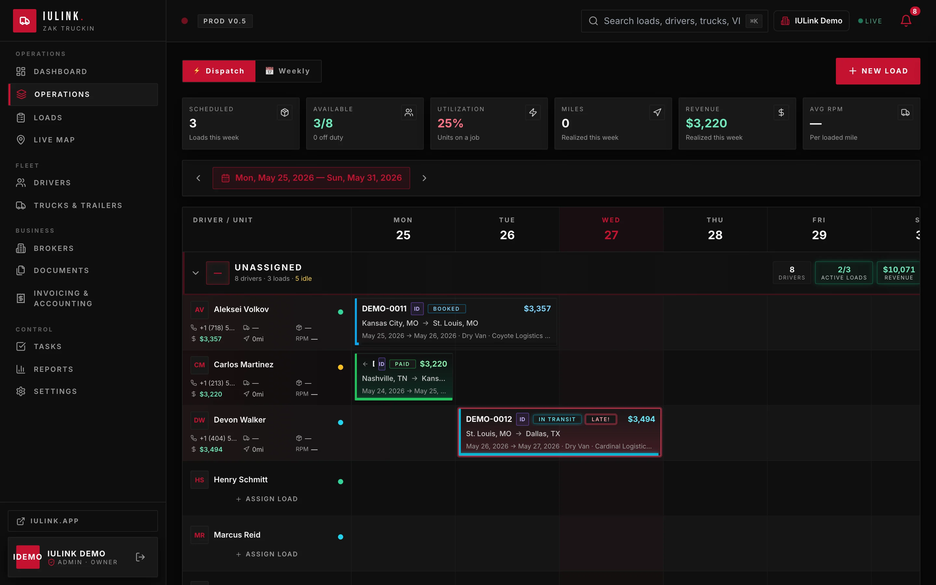Click the search loads input field
This screenshot has height=585, width=936.
[x=675, y=21]
